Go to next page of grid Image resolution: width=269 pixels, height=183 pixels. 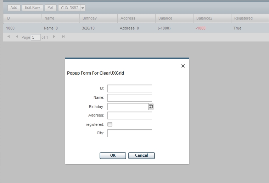tap(54, 37)
